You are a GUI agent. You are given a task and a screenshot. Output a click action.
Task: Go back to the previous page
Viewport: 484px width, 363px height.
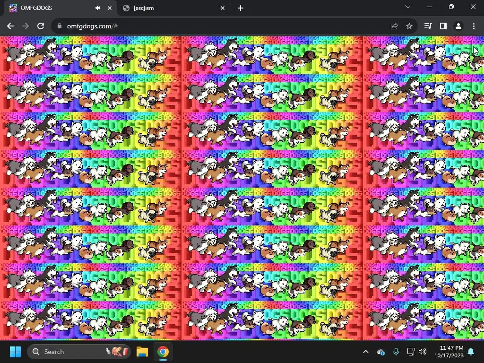pos(10,26)
